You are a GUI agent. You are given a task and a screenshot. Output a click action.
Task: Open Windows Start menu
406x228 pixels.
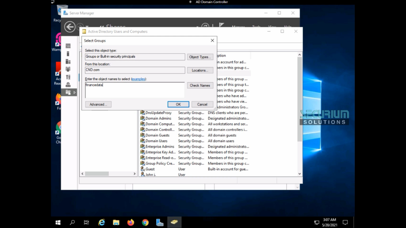tap(58, 222)
